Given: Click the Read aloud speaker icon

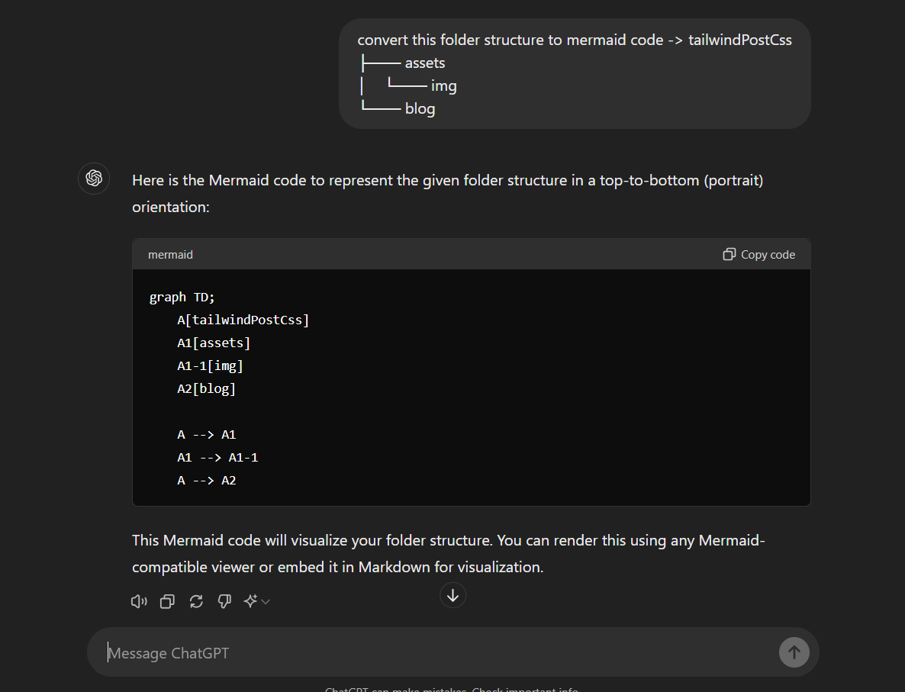Looking at the screenshot, I should 139,601.
